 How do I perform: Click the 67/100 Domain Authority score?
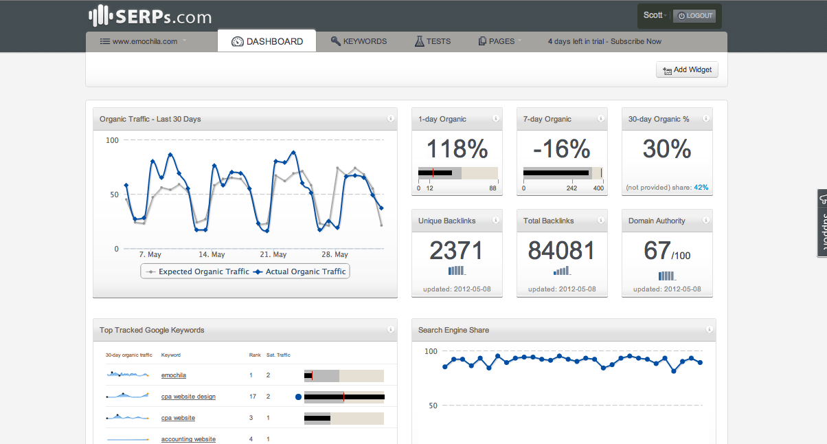point(667,252)
